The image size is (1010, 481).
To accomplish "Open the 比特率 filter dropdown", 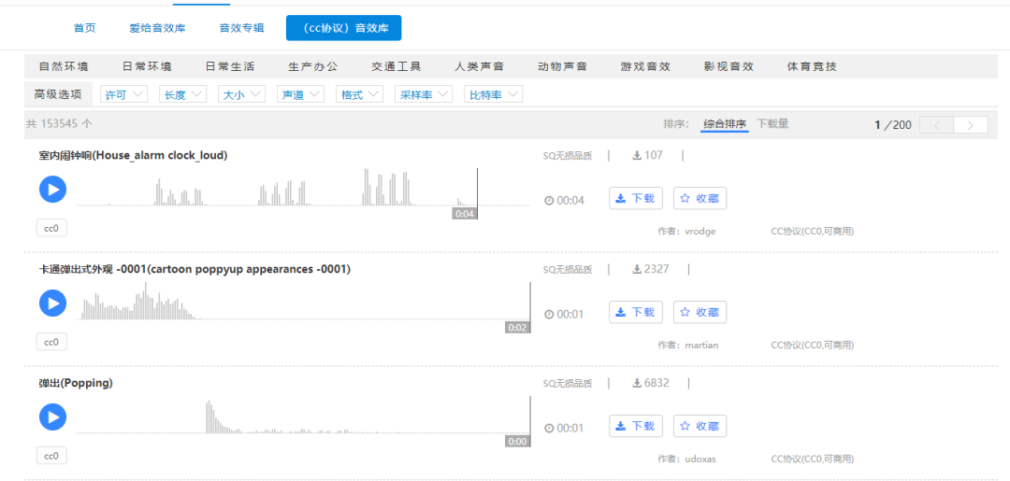I will 494,94.
